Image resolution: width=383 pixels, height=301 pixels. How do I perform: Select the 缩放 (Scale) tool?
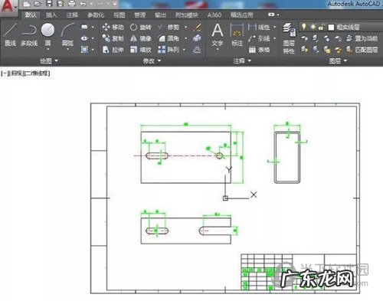[x=140, y=50]
